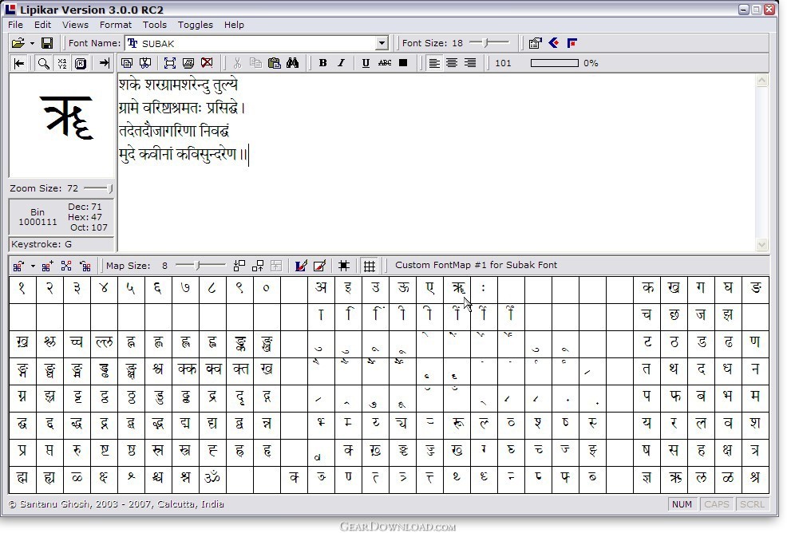Click the NUM status bar indicator
The width and height of the screenshot is (795, 533).
(x=682, y=504)
